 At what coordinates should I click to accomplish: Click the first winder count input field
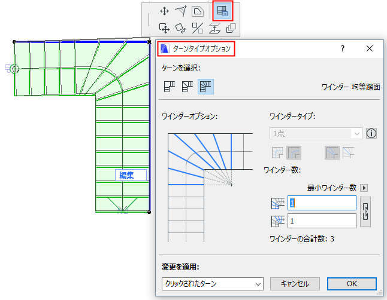point(322,203)
